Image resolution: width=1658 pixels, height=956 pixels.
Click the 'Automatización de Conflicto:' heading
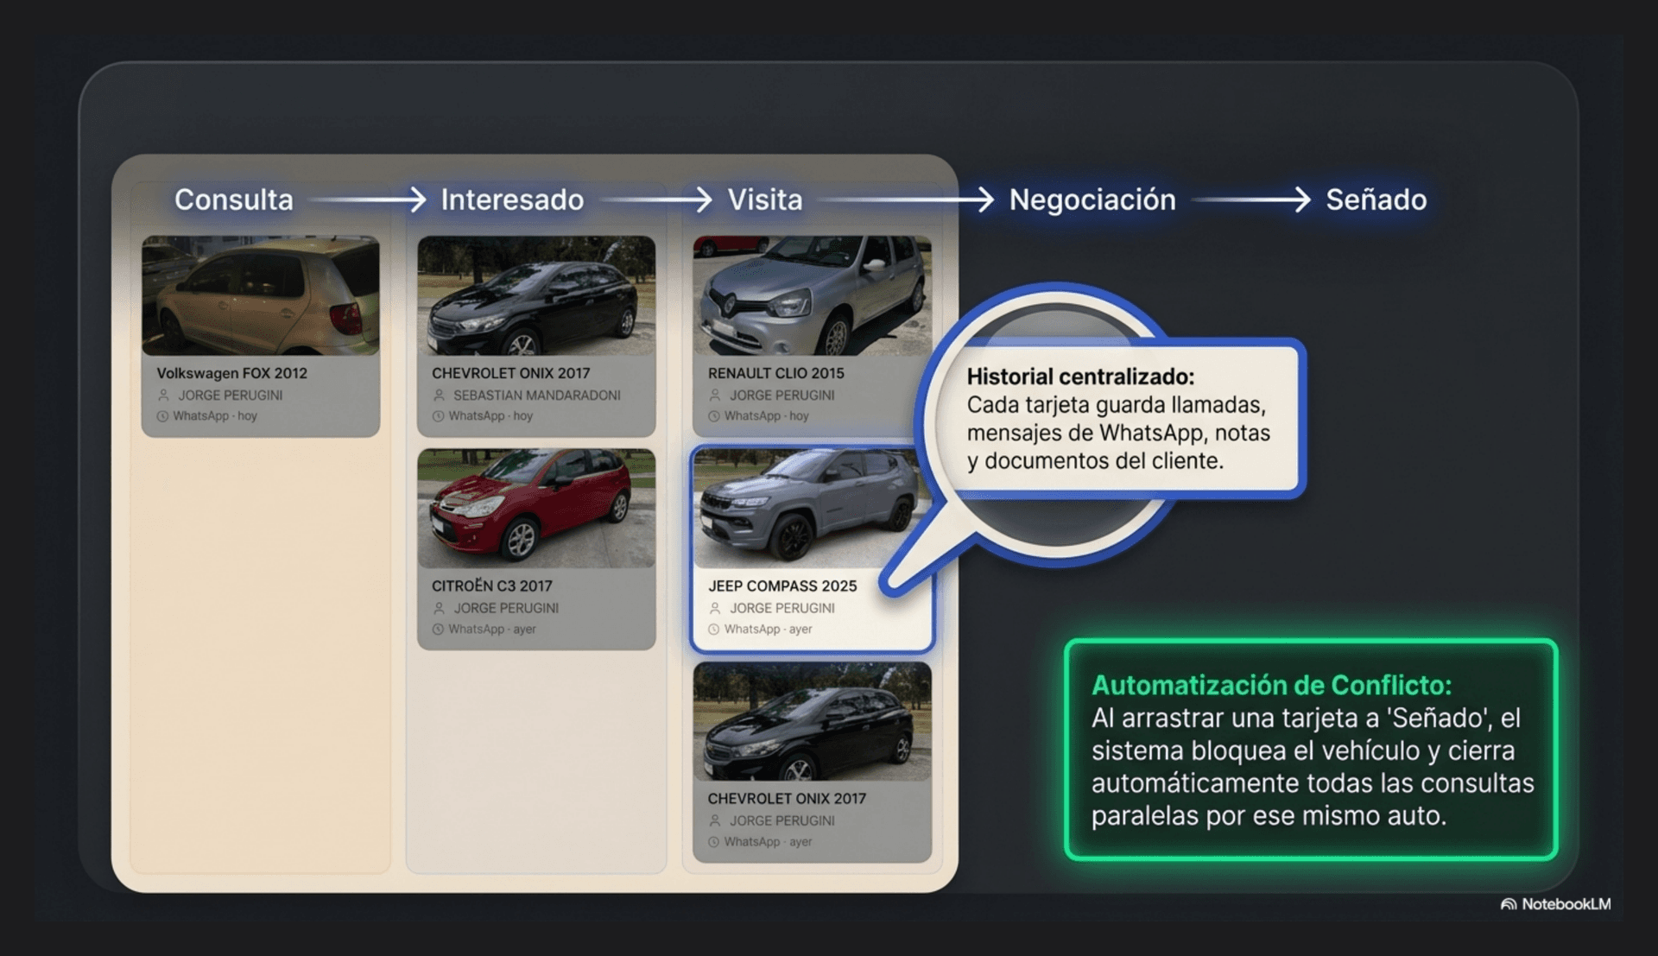(x=1271, y=685)
